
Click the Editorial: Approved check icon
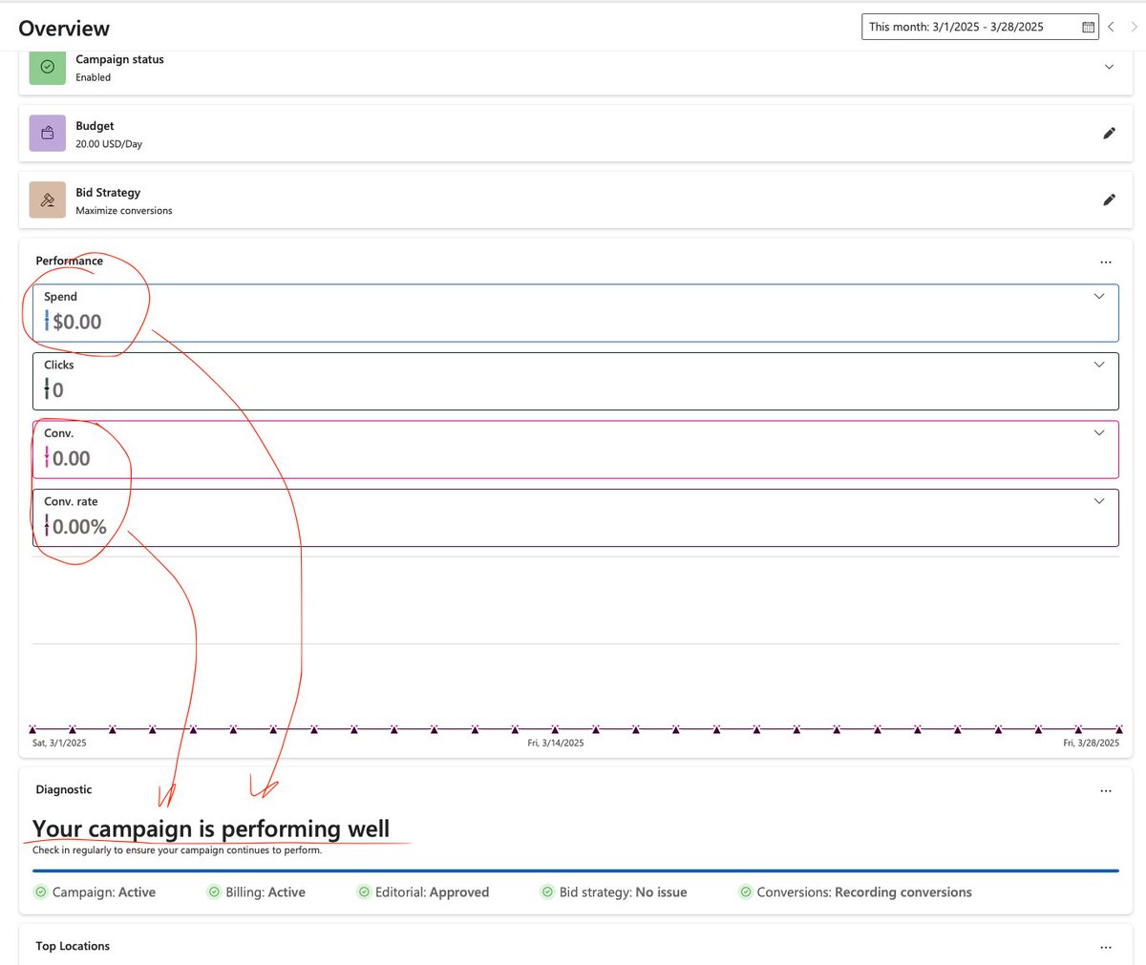(364, 892)
